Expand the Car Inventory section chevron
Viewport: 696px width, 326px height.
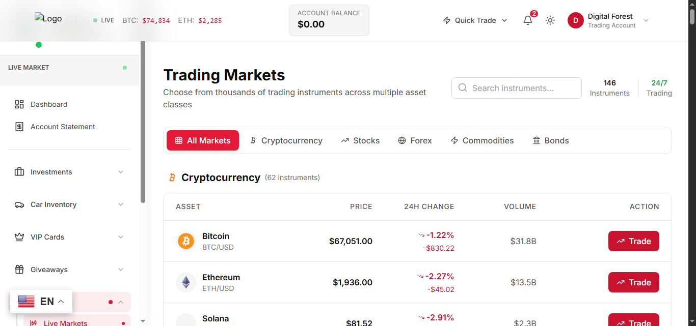[121, 204]
